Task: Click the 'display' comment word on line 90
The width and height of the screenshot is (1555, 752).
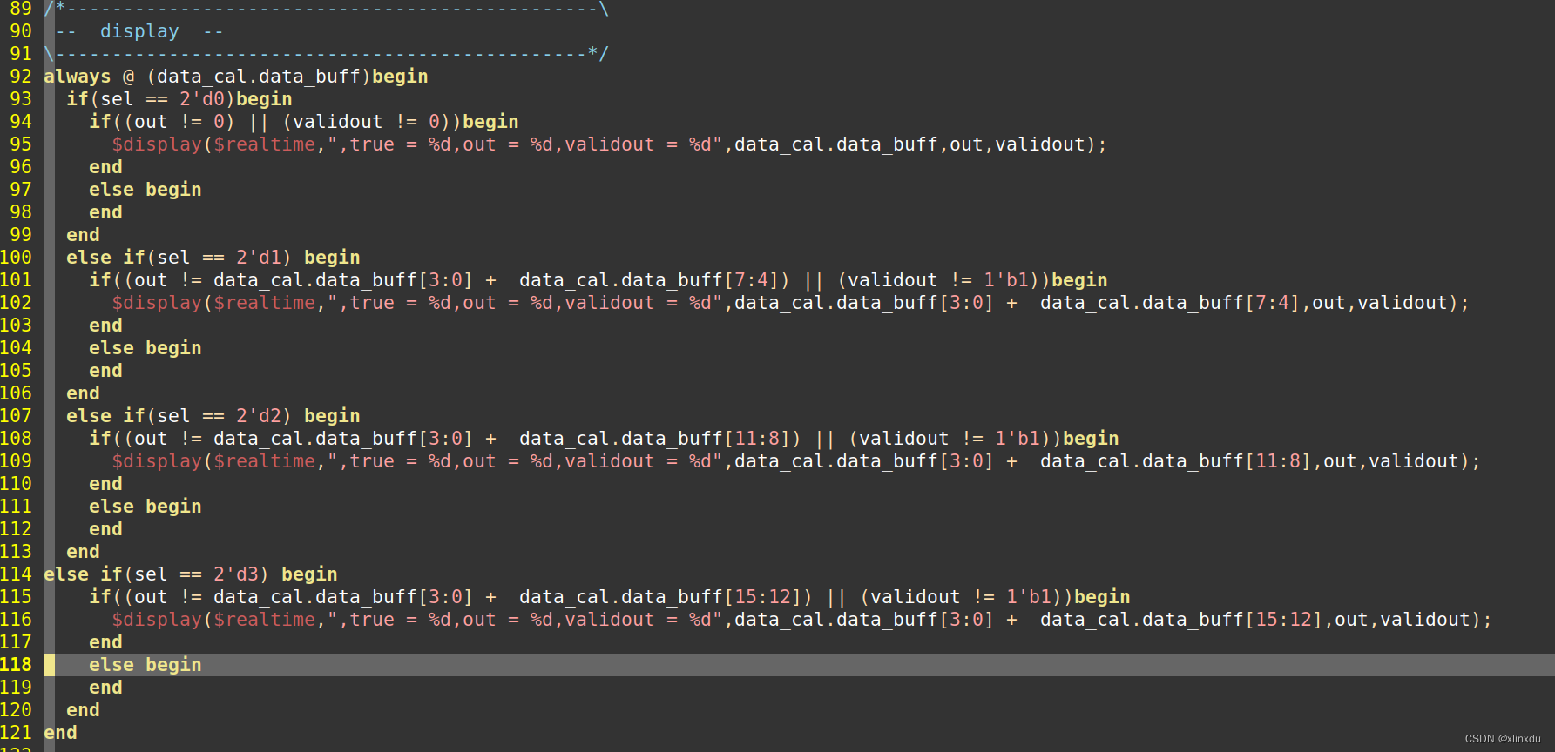Action: pyautogui.click(x=139, y=31)
